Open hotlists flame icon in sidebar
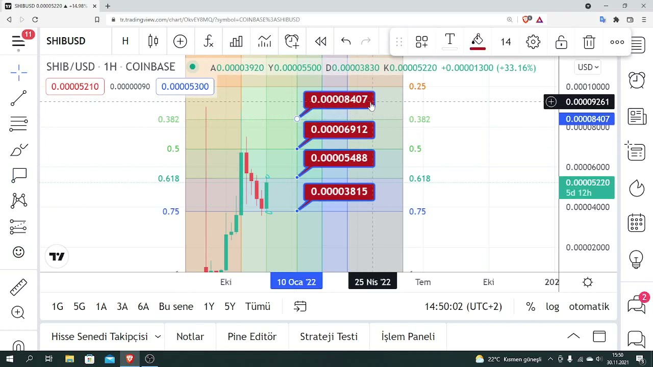 [x=637, y=188]
